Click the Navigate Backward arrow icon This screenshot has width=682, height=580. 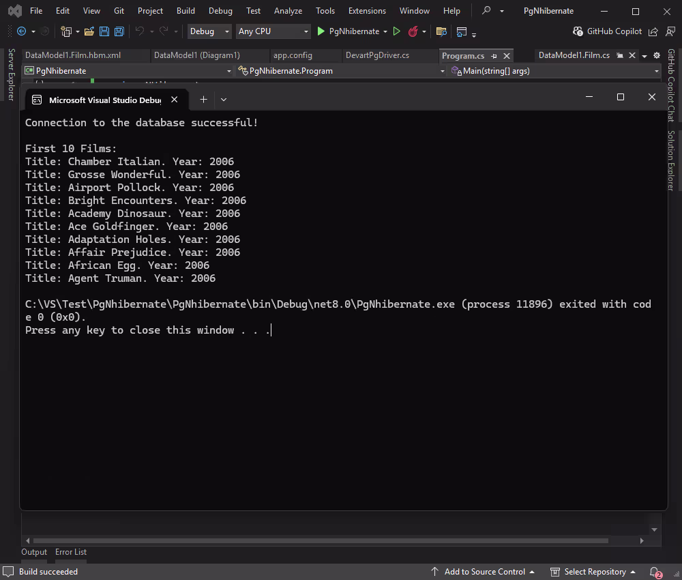click(x=20, y=31)
